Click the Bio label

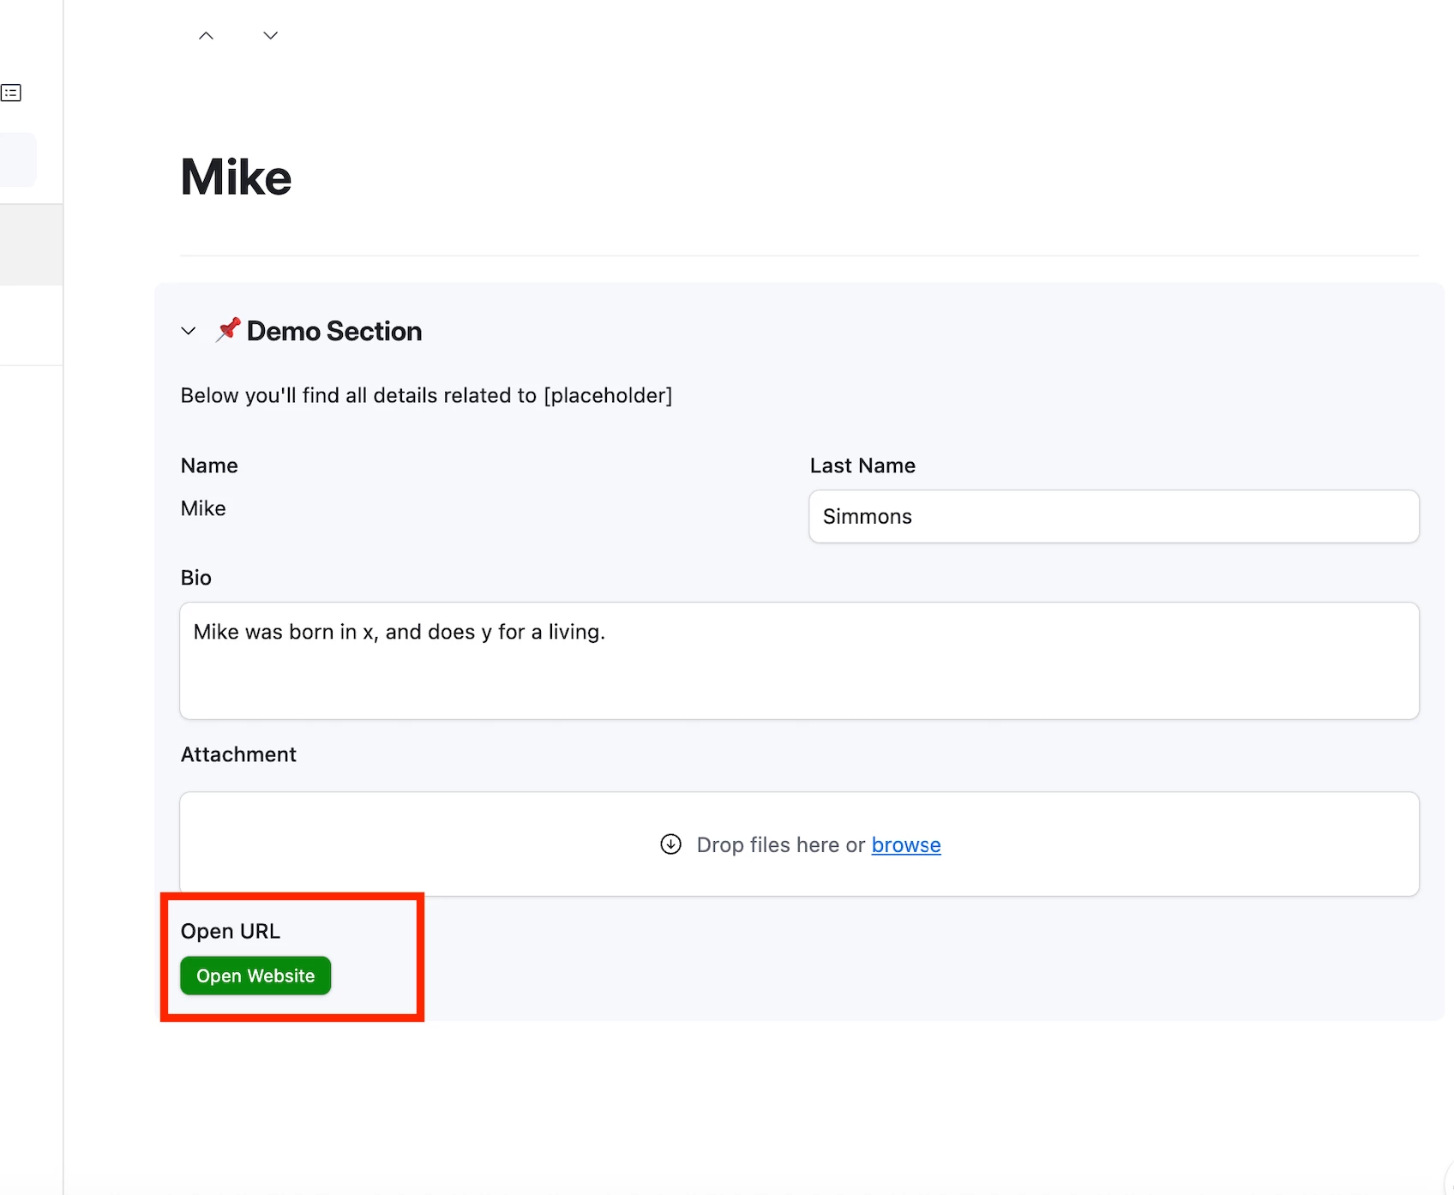(x=195, y=578)
